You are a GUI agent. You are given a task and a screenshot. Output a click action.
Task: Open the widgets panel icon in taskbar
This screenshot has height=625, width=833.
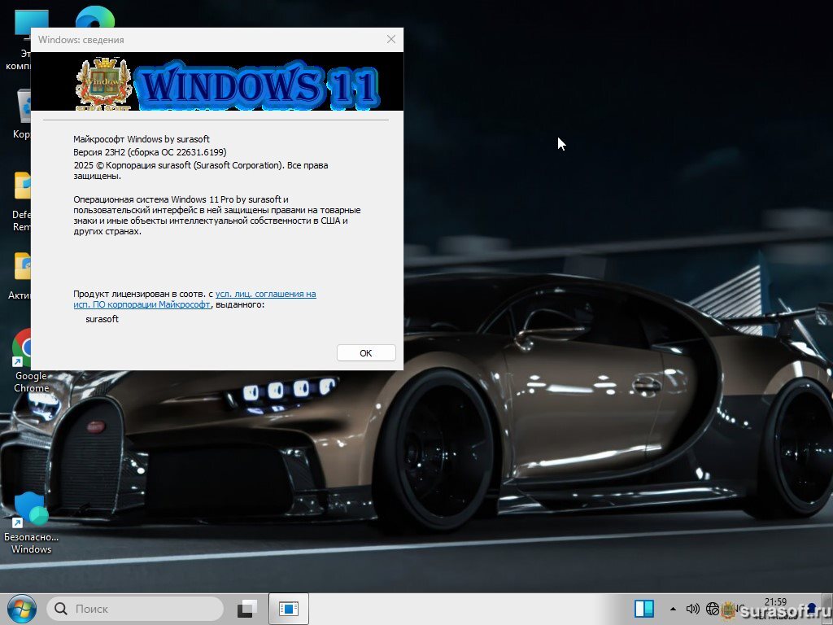644,609
